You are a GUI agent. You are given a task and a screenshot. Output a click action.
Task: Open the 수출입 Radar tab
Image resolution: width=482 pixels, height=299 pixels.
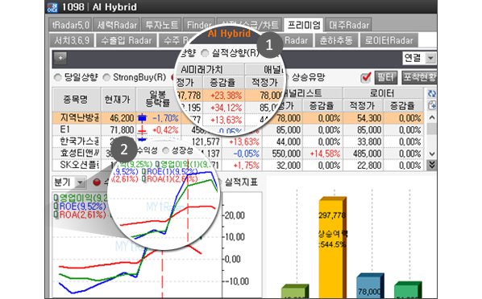127,40
